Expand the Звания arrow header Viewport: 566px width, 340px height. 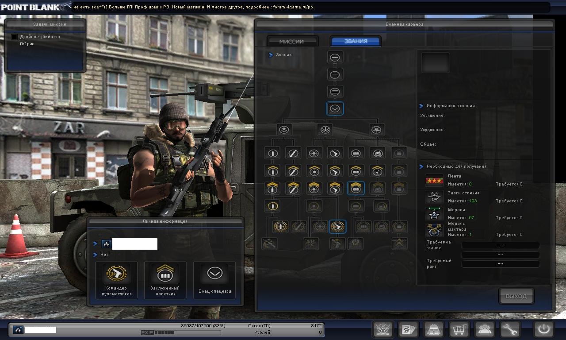[271, 55]
